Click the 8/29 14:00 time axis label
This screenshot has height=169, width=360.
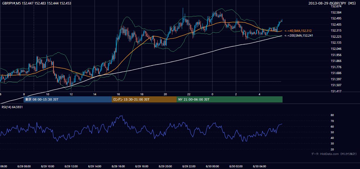(95, 166)
